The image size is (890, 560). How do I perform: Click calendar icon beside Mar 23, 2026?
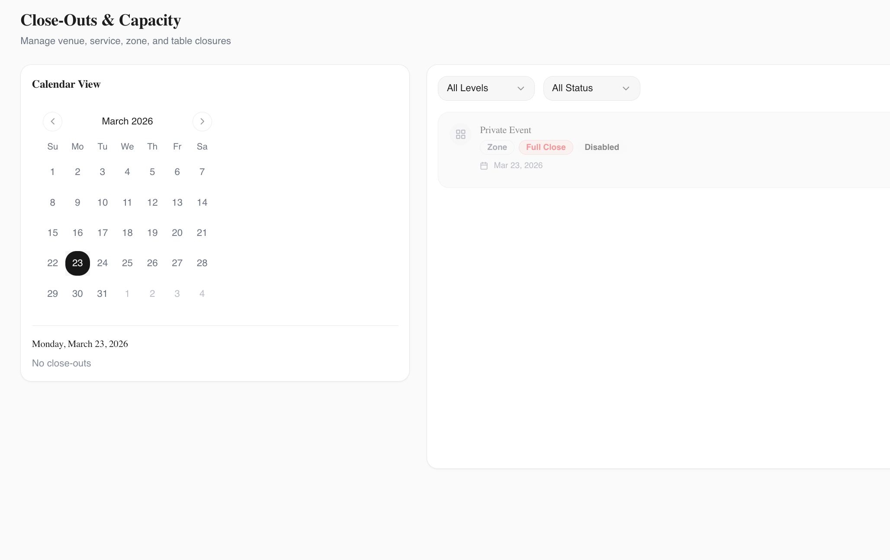click(484, 166)
